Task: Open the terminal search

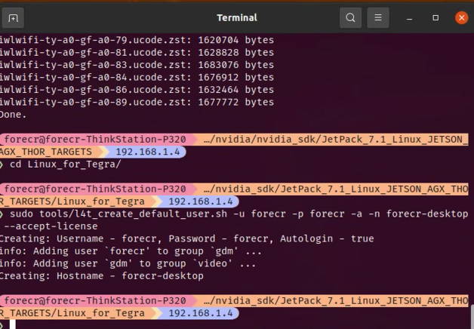Action: 350,18
